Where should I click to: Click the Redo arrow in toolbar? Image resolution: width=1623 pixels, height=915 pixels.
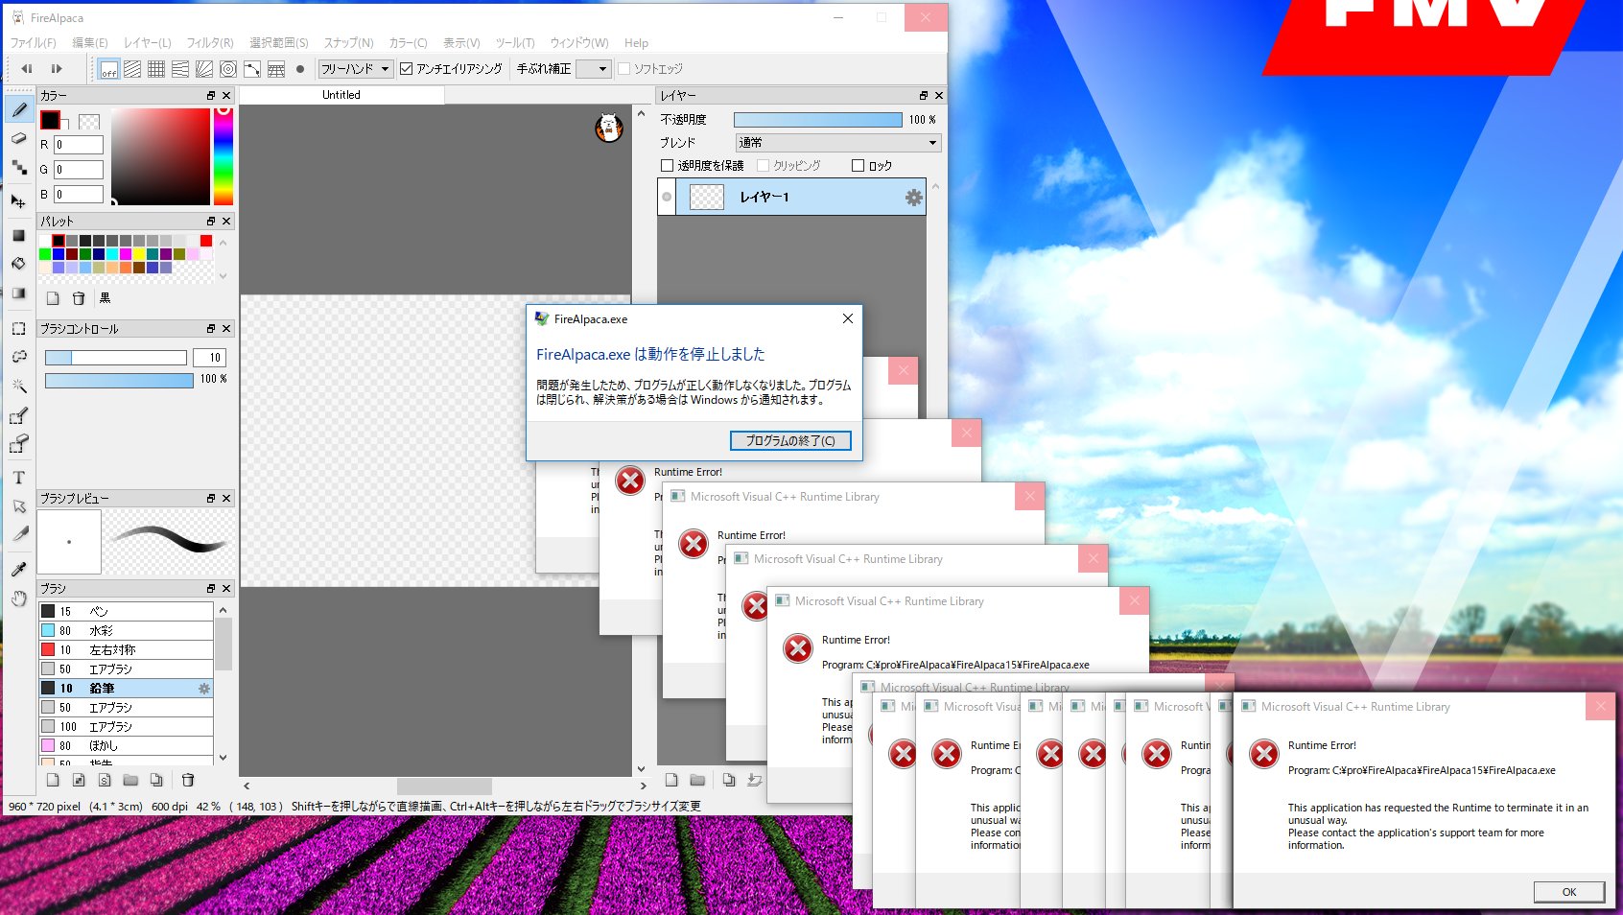point(57,69)
